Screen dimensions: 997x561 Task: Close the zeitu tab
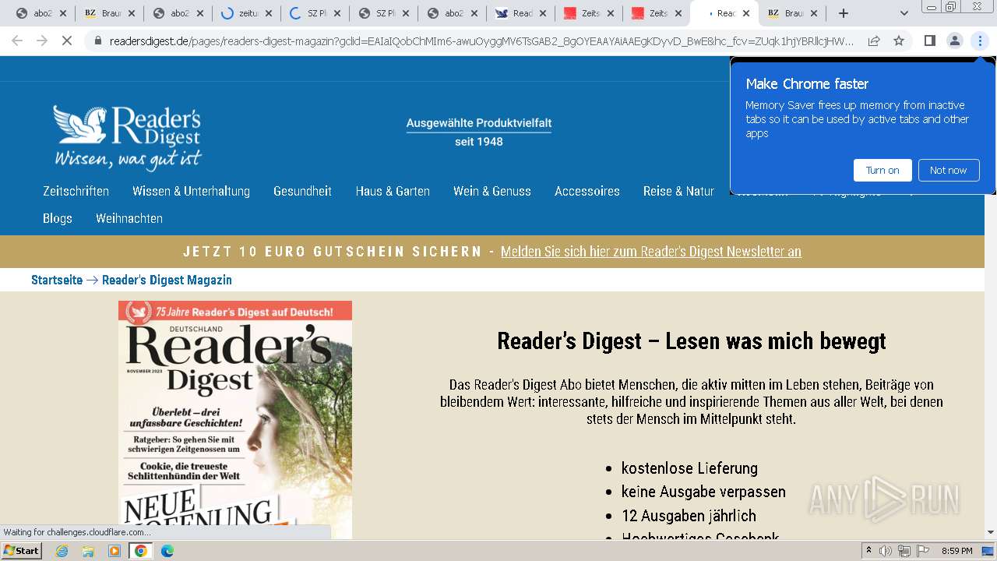tap(269, 13)
